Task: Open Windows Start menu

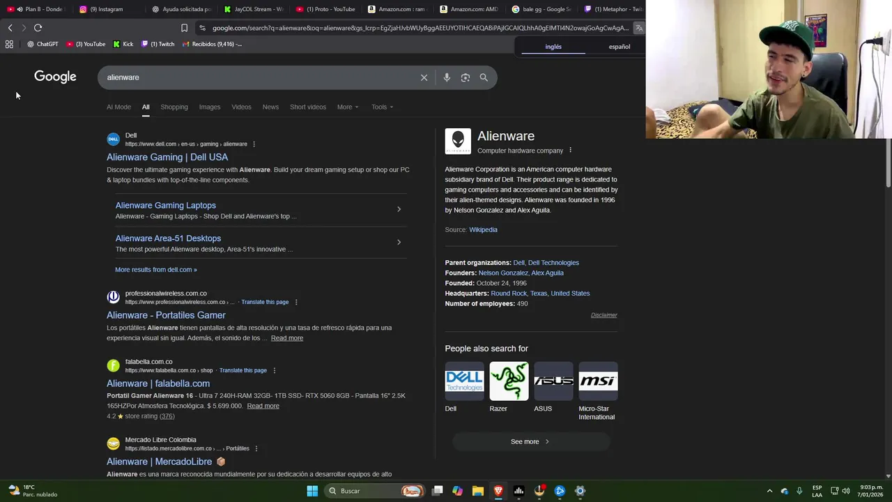Action: 312,491
